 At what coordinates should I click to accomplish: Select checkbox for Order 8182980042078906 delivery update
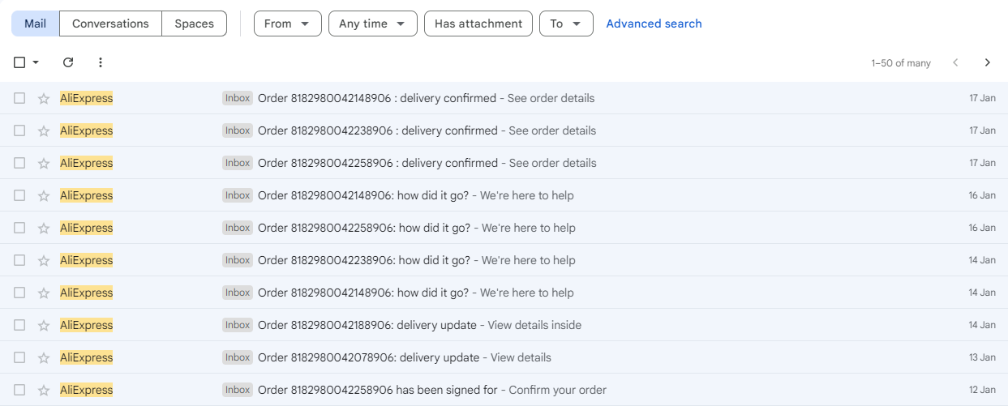19,357
